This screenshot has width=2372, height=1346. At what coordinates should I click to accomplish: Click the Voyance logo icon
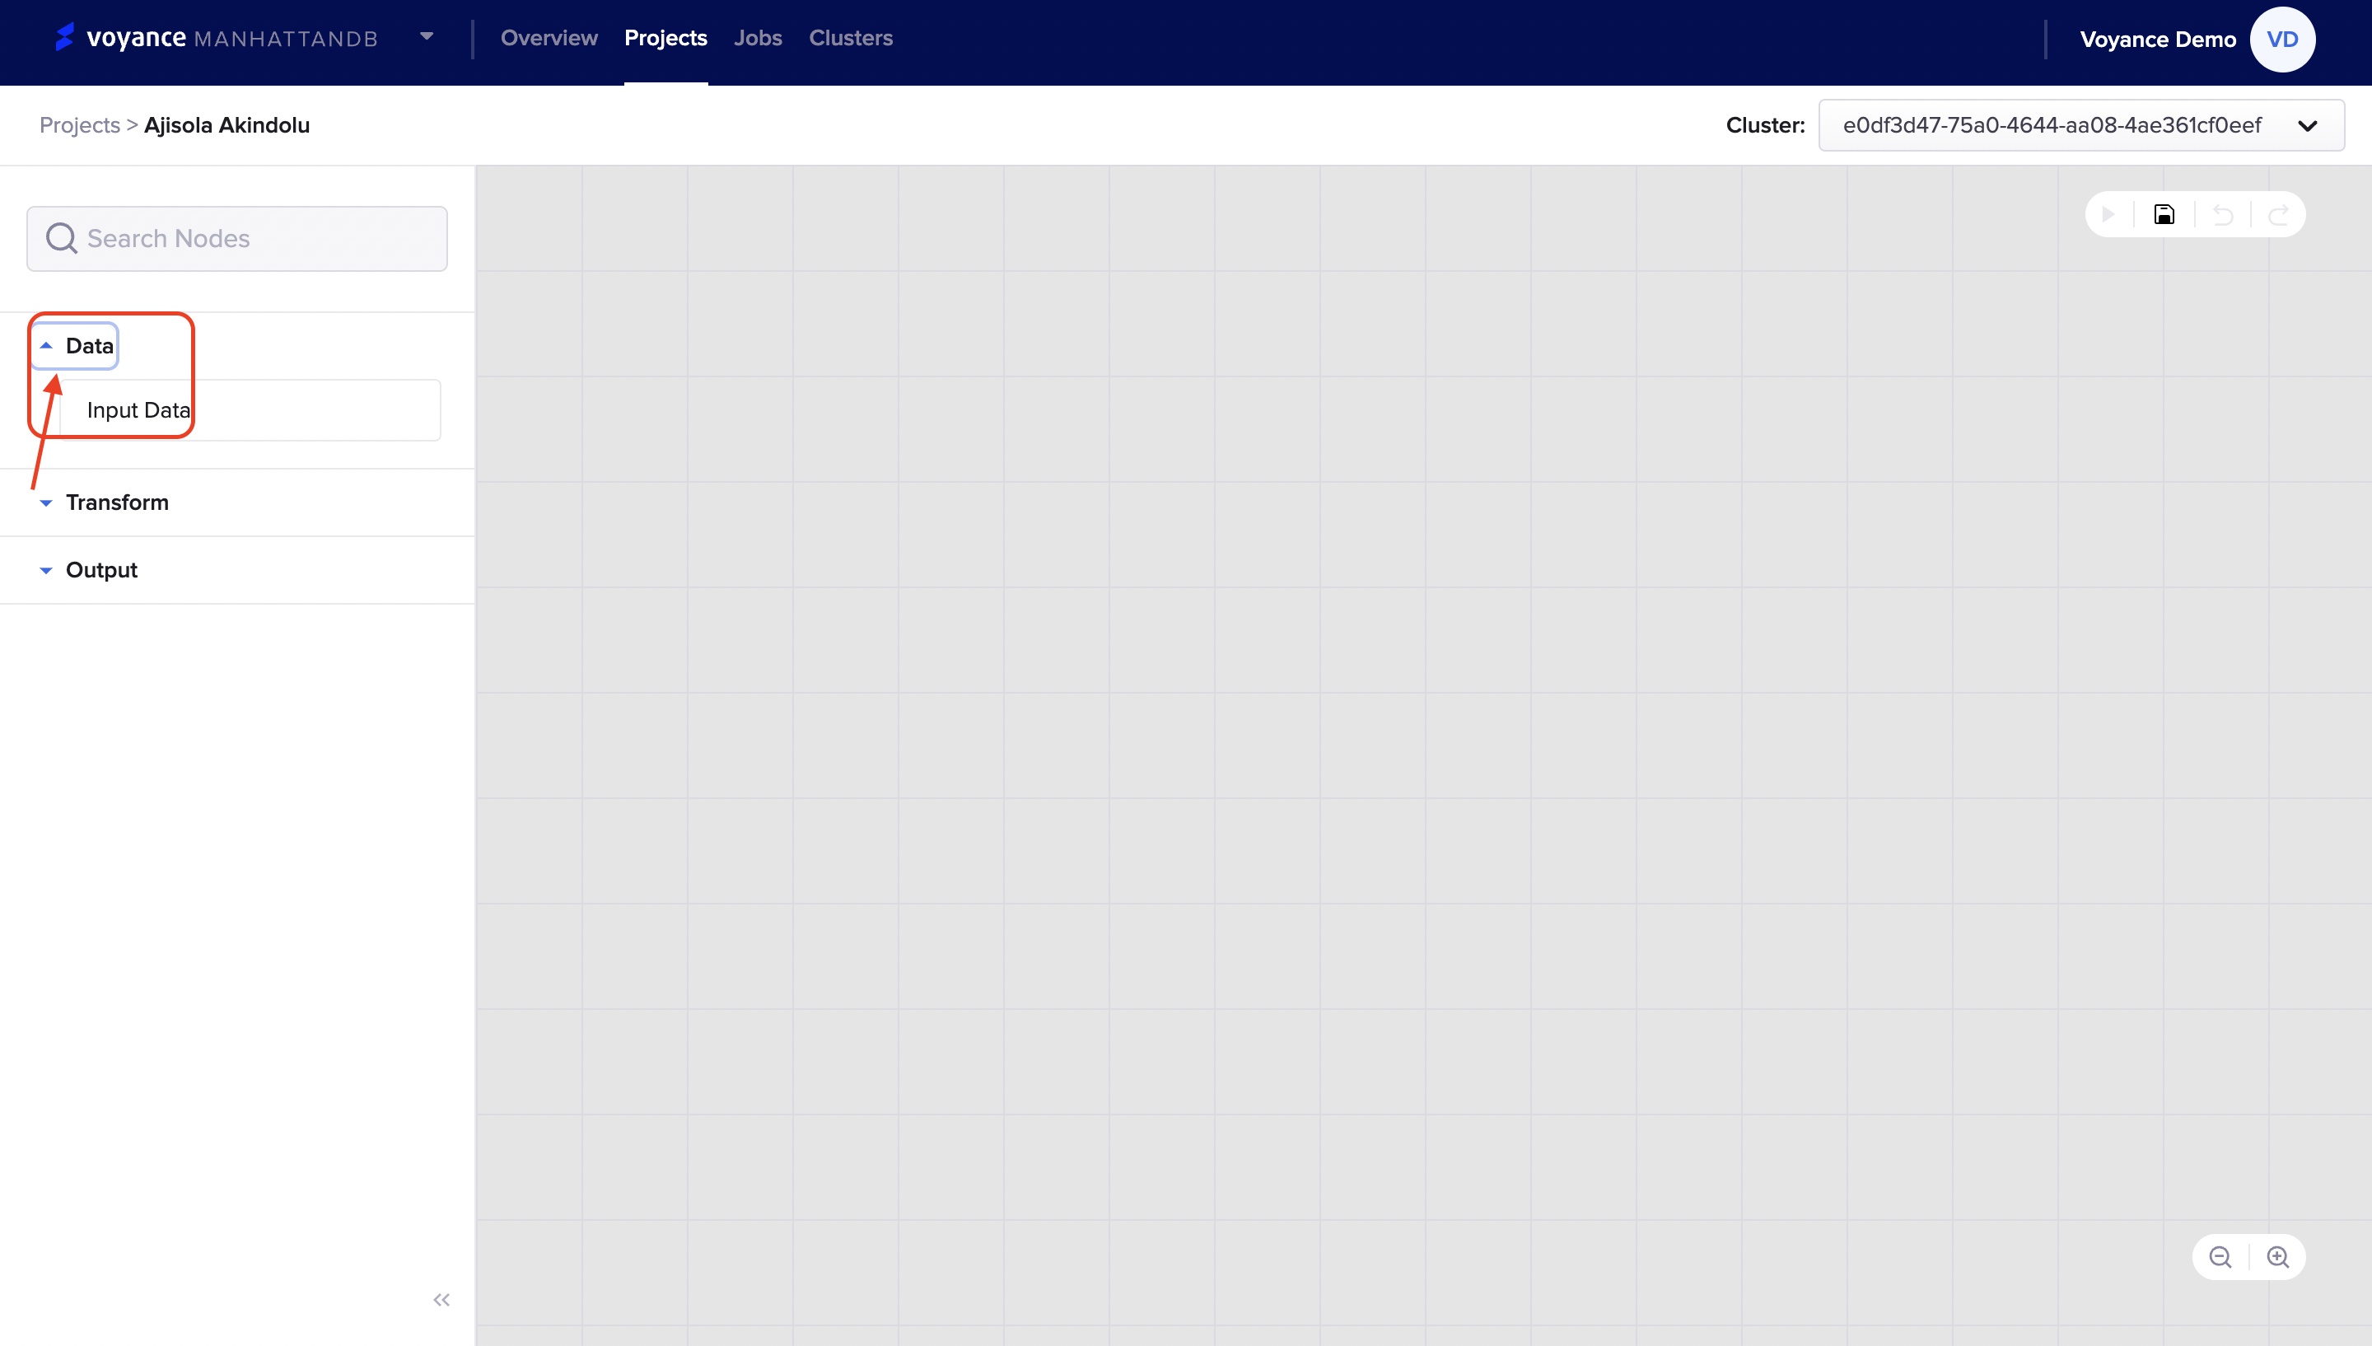65,37
